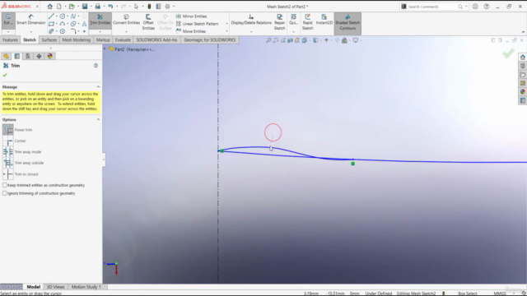Switch to the Markup tab
This screenshot has width=527, height=296.
coord(103,40)
